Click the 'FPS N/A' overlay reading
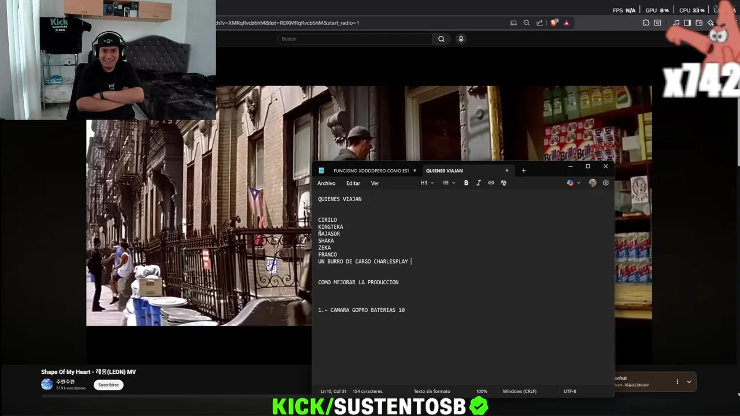 (x=624, y=10)
